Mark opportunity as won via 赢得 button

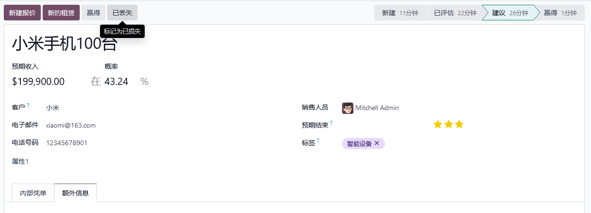coord(93,13)
